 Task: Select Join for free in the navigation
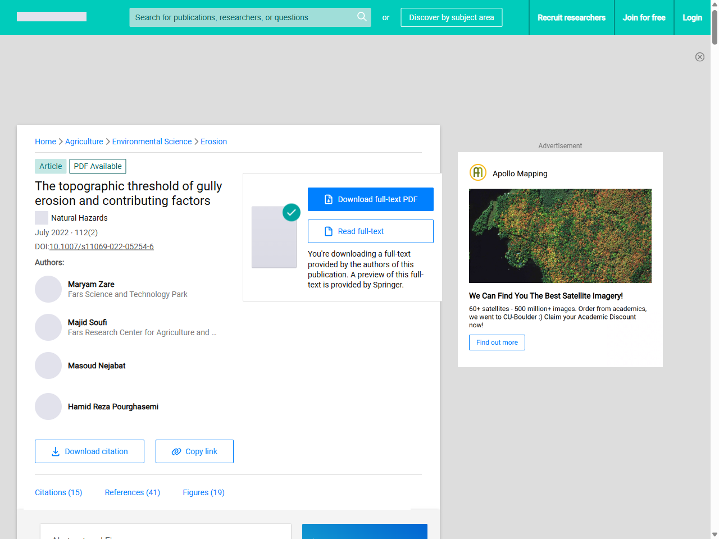(x=644, y=17)
